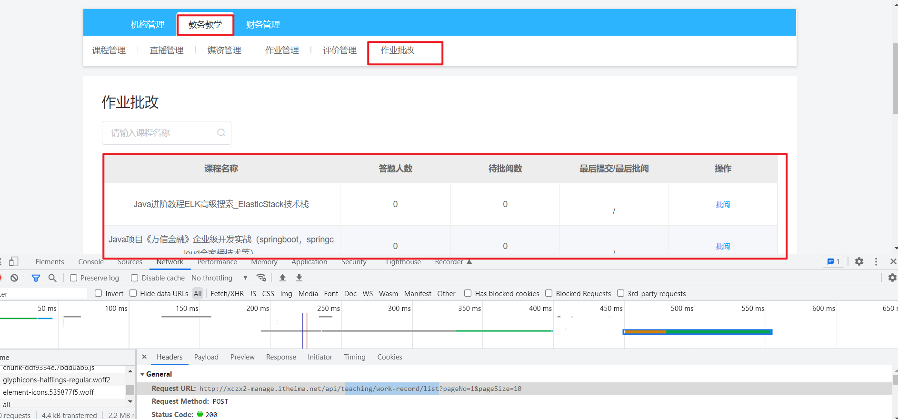This screenshot has width=898, height=419.
Task: Close the DevTools panel
Action: coord(893,261)
